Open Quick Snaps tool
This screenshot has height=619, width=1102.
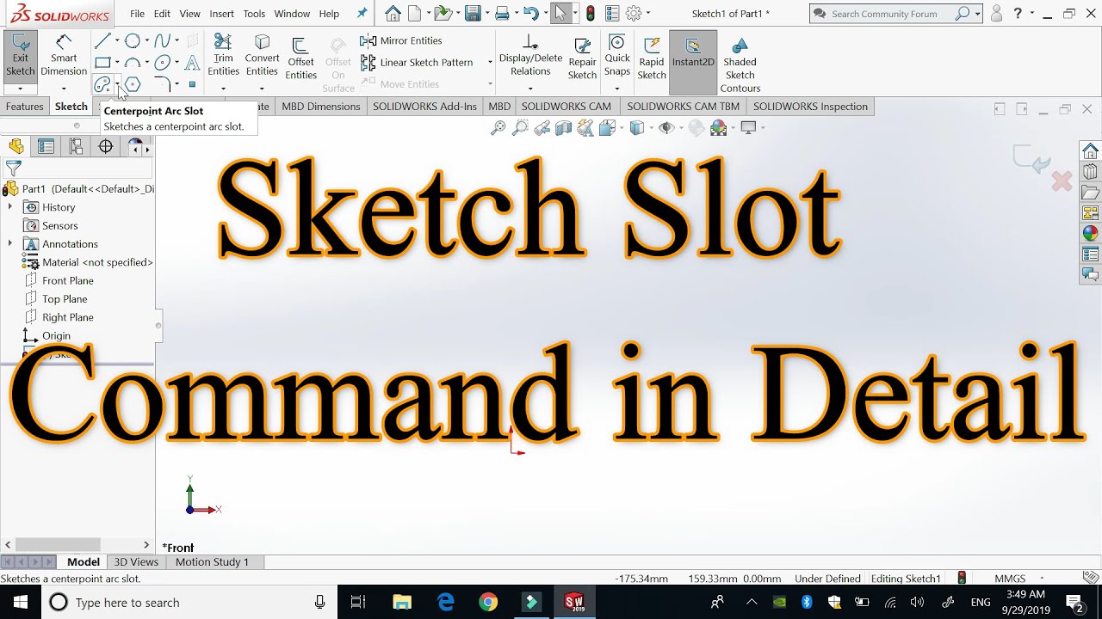pos(617,56)
